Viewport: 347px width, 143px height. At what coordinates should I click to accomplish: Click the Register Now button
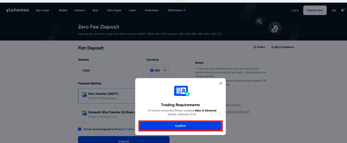315,10
